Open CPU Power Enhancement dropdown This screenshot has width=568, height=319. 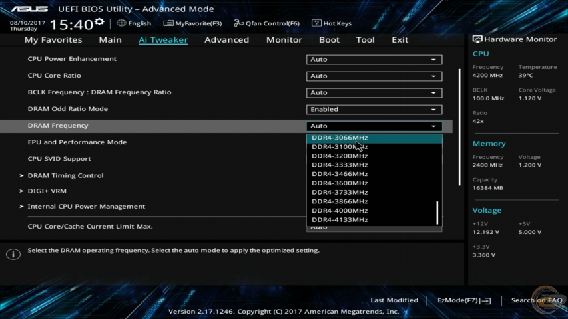pos(374,59)
